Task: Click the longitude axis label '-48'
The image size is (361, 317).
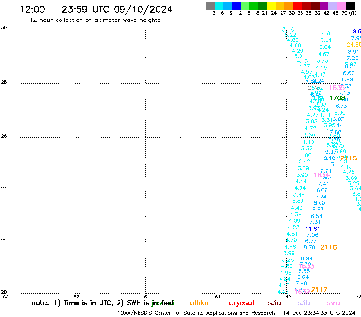Action: point(287,297)
